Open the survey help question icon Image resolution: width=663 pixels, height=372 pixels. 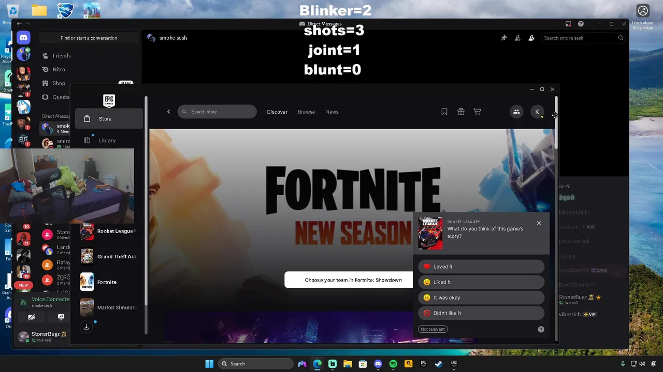pyautogui.click(x=541, y=329)
